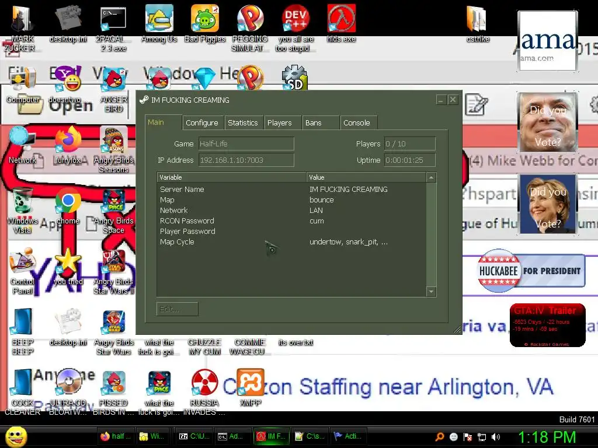Open the GTA:IV Trailer countdown gadget
Image resolution: width=598 pixels, height=448 pixels.
547,325
